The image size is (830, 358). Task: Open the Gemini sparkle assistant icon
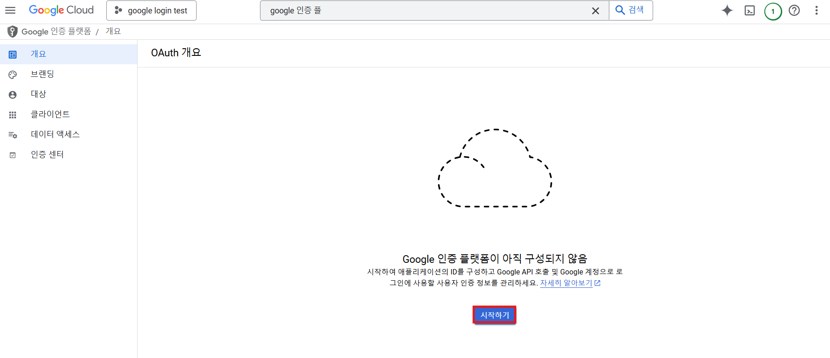(x=727, y=10)
